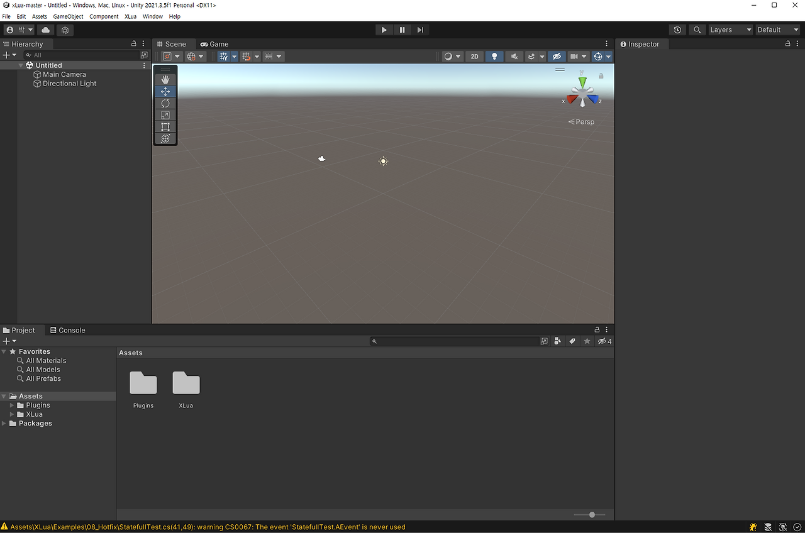This screenshot has width=805, height=533.
Task: Expand the Packages item in the Project panel
Action: click(x=4, y=423)
